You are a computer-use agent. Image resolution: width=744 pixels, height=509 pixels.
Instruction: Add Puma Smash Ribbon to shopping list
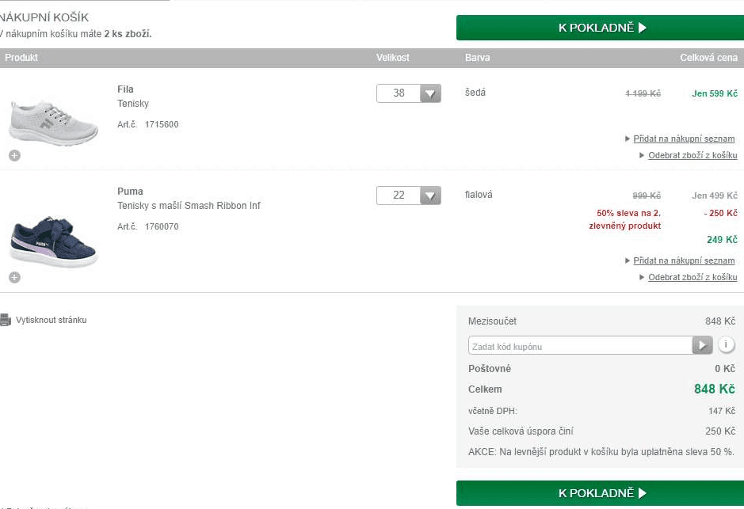click(x=684, y=260)
